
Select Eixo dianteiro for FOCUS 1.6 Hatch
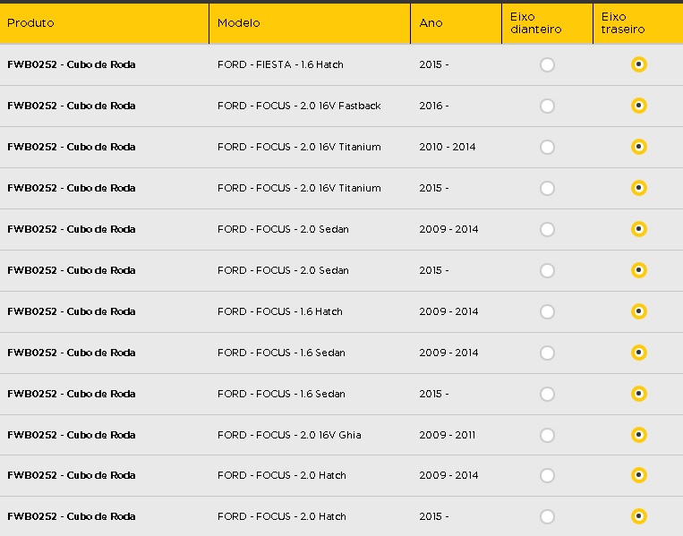click(x=547, y=311)
